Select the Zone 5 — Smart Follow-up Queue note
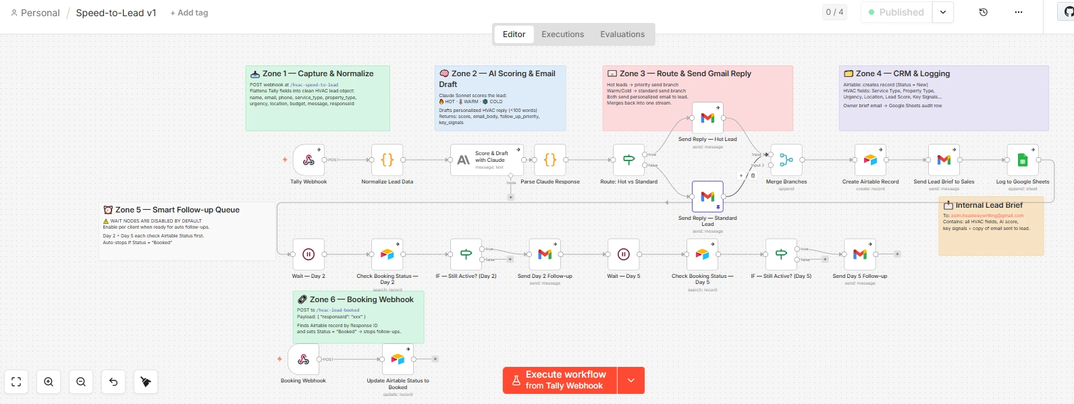Viewport: 1074px width, 404px height. pos(188,231)
